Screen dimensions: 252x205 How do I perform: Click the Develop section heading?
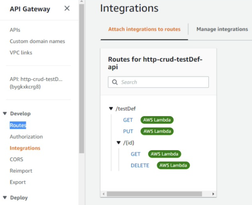point(21,114)
